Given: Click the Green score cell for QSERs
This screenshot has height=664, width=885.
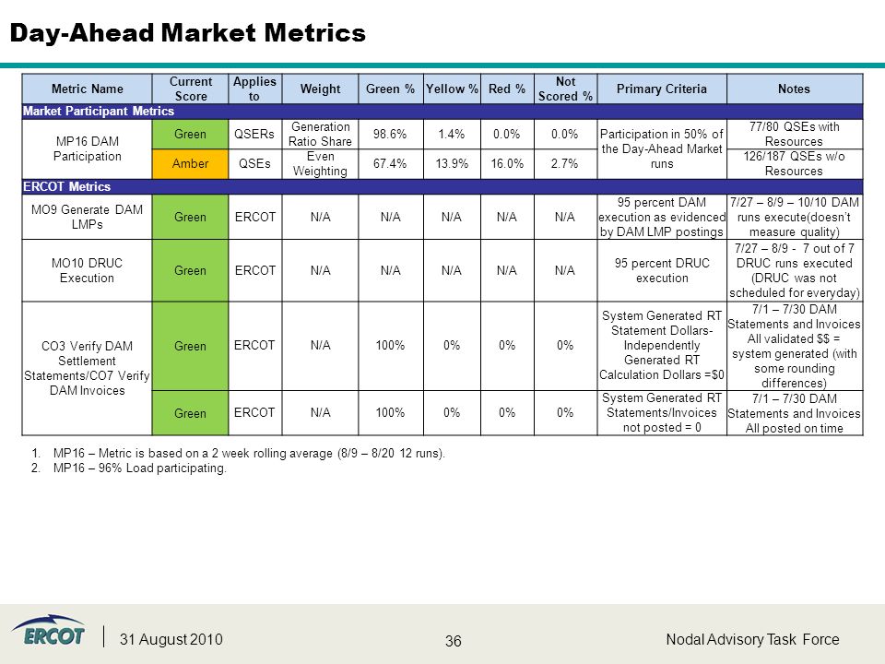Looking at the screenshot, I should (x=190, y=135).
